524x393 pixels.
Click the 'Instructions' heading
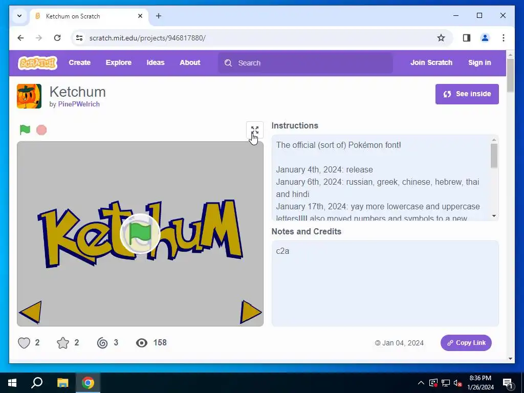(x=295, y=126)
